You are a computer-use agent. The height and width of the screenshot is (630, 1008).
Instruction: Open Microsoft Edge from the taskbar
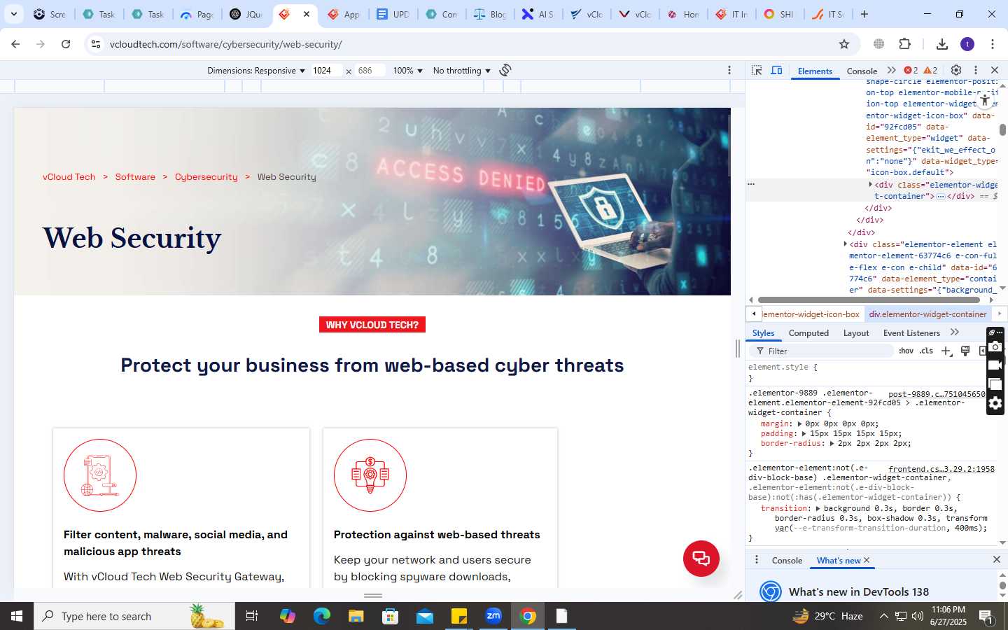[x=322, y=616]
